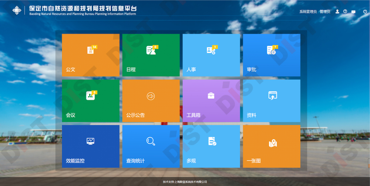Click the 技术支持 footer text

coord(185,182)
